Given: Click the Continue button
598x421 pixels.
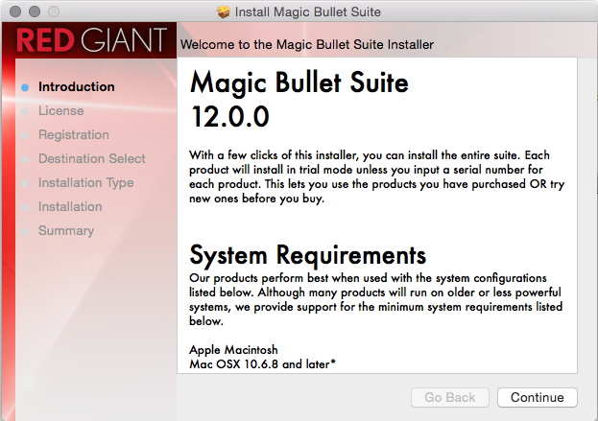Looking at the screenshot, I should 537,397.
